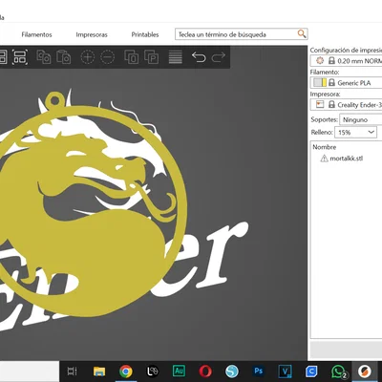
Task: Click the Paste toolbar icon
Action: (x=64, y=57)
